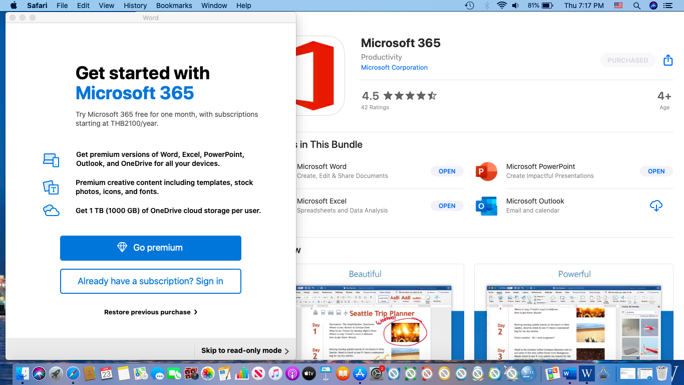Screen dimensions: 684x385
Task: Open the Help menu
Action: point(244,6)
